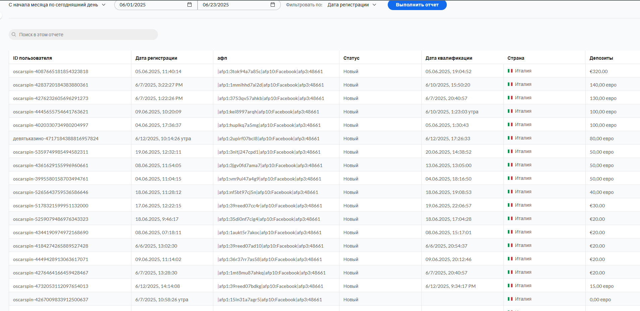The height and width of the screenshot is (311, 640).
Task: Select user ID oscarspin-4361629155996960661
Action: click(51, 165)
